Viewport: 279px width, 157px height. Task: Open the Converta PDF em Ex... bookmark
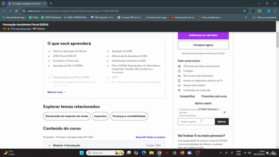(129, 17)
